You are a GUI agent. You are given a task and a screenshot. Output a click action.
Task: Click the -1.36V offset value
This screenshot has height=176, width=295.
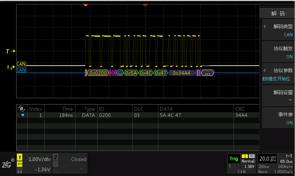click(43, 169)
